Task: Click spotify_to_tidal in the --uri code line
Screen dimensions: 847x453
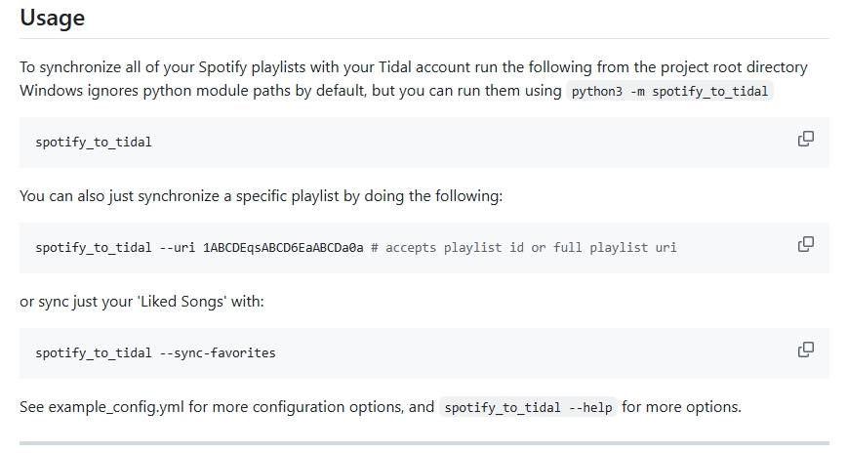Action: click(x=94, y=248)
